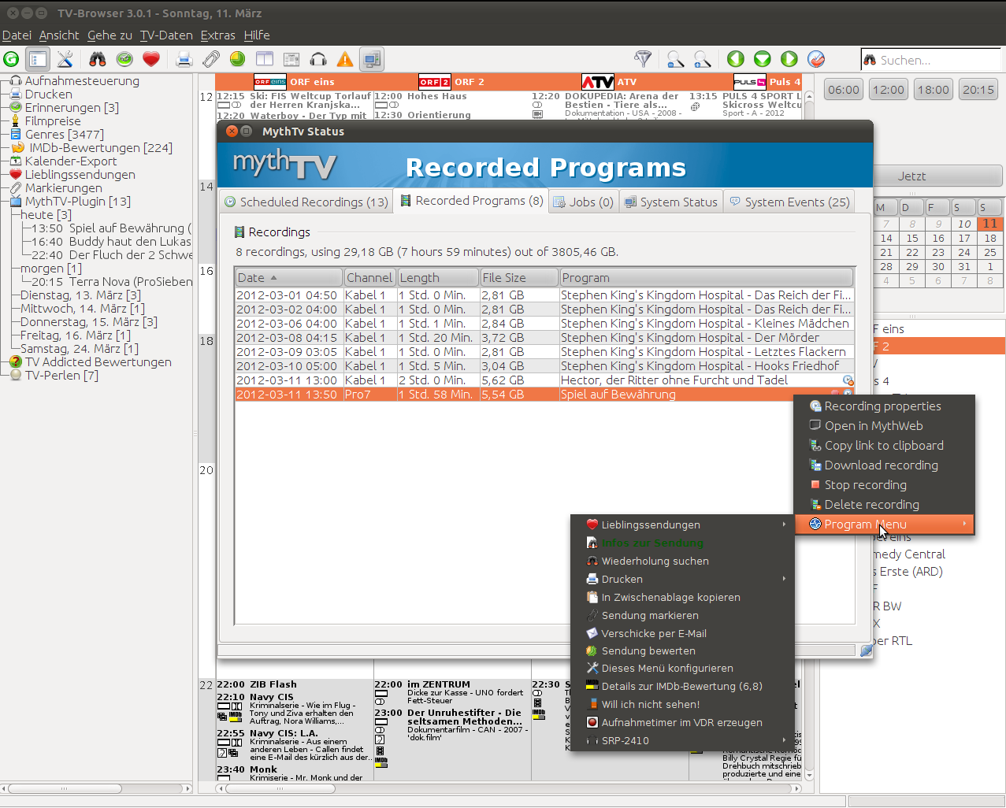Image resolution: width=1006 pixels, height=808 pixels.
Task: Go to next day with green right arrow
Action: [789, 59]
